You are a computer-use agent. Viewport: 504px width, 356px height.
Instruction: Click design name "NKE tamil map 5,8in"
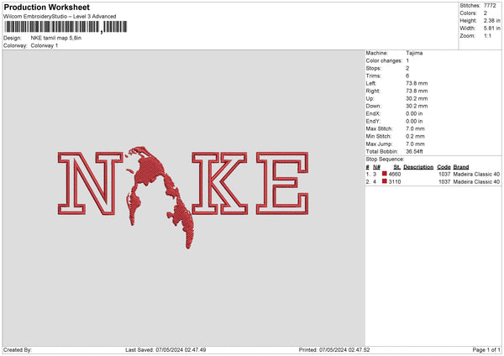pyautogui.click(x=56, y=38)
